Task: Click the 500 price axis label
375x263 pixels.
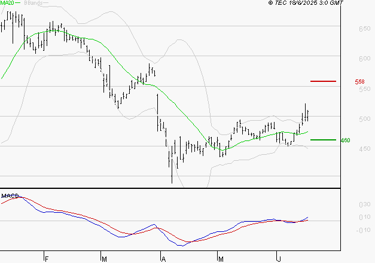Action: coord(365,119)
